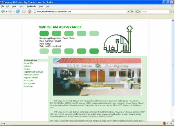This screenshot has height=126, width=175.
Task: Open the Tools menu
Action: point(41,6)
